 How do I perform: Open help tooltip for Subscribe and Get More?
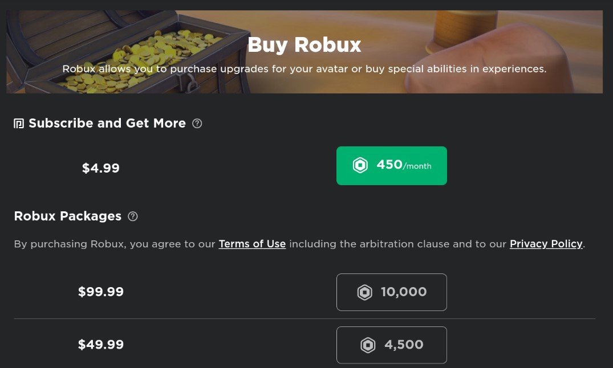pos(197,123)
